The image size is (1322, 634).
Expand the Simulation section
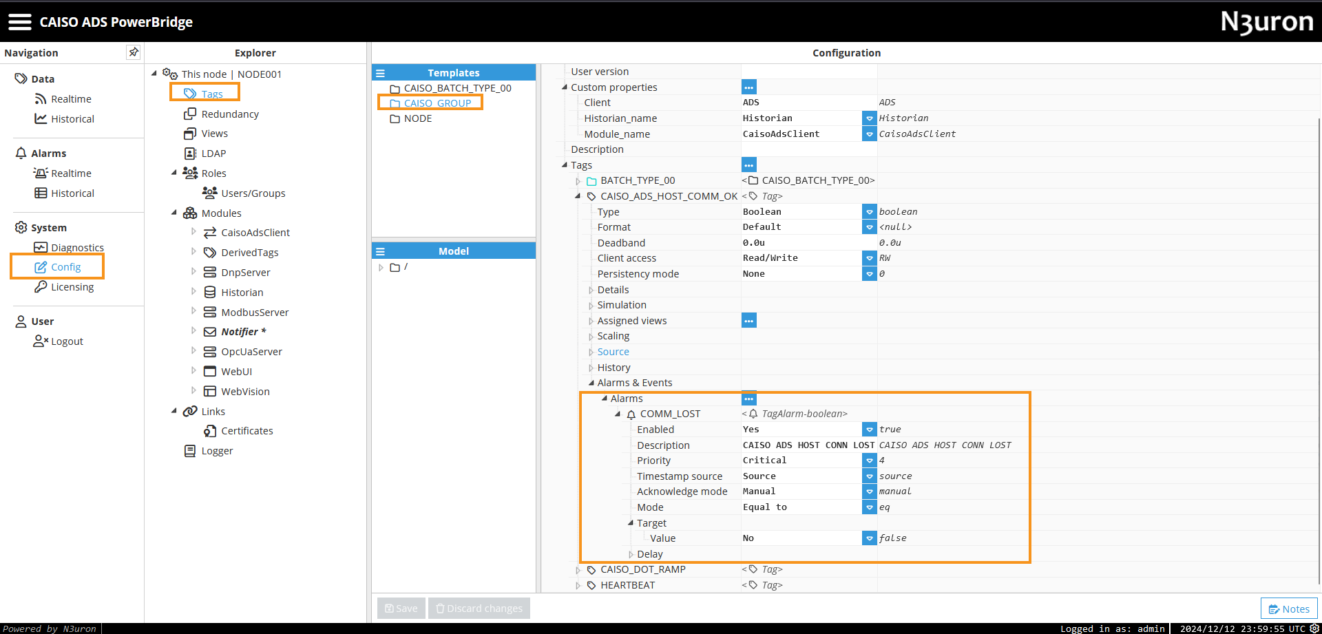click(x=591, y=306)
